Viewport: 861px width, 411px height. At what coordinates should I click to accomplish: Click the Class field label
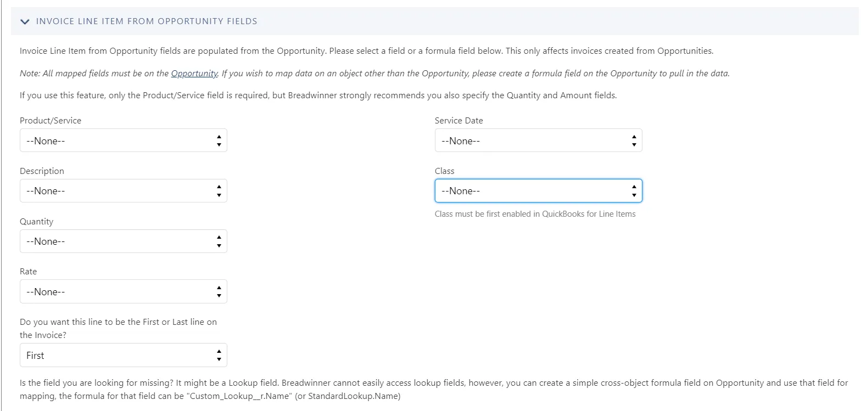tap(445, 171)
